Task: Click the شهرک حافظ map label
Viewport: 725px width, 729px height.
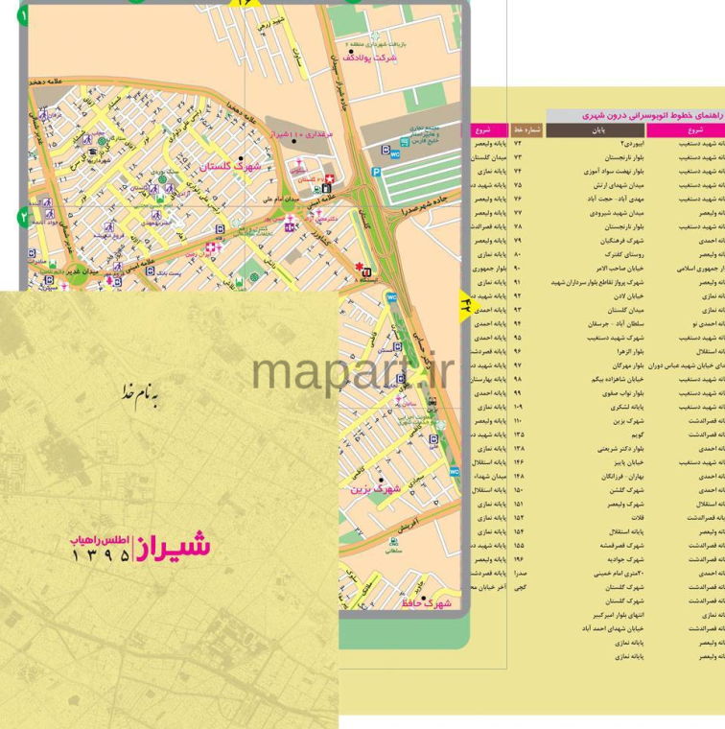Action: [427, 603]
